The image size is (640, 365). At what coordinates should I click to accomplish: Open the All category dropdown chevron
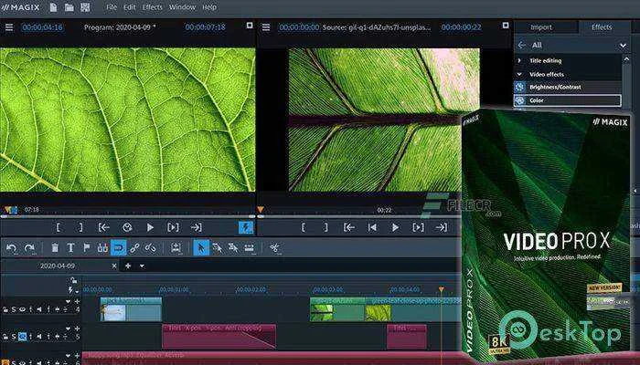(623, 46)
